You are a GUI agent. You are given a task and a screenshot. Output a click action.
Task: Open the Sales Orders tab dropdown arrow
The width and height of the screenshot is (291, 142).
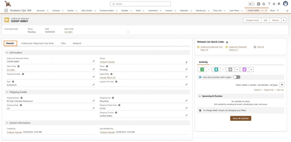tap(95, 11)
